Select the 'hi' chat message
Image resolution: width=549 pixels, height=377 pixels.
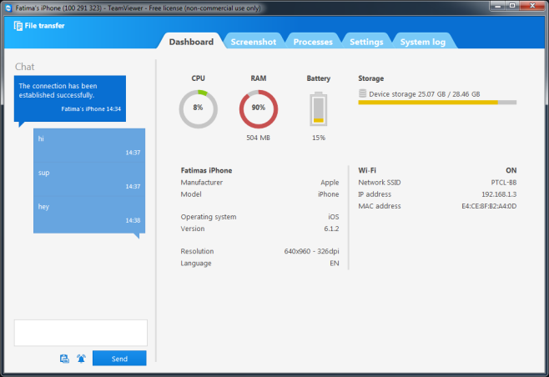(x=89, y=145)
